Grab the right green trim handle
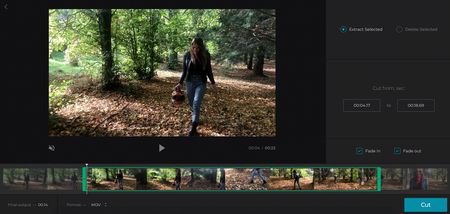 point(379,179)
